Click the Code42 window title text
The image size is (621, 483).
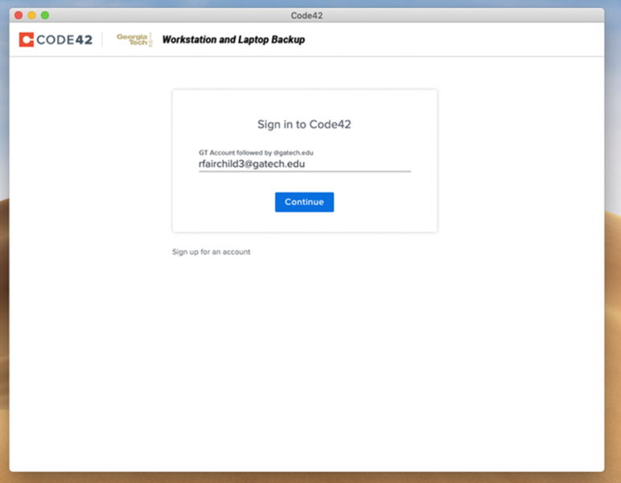[306, 15]
